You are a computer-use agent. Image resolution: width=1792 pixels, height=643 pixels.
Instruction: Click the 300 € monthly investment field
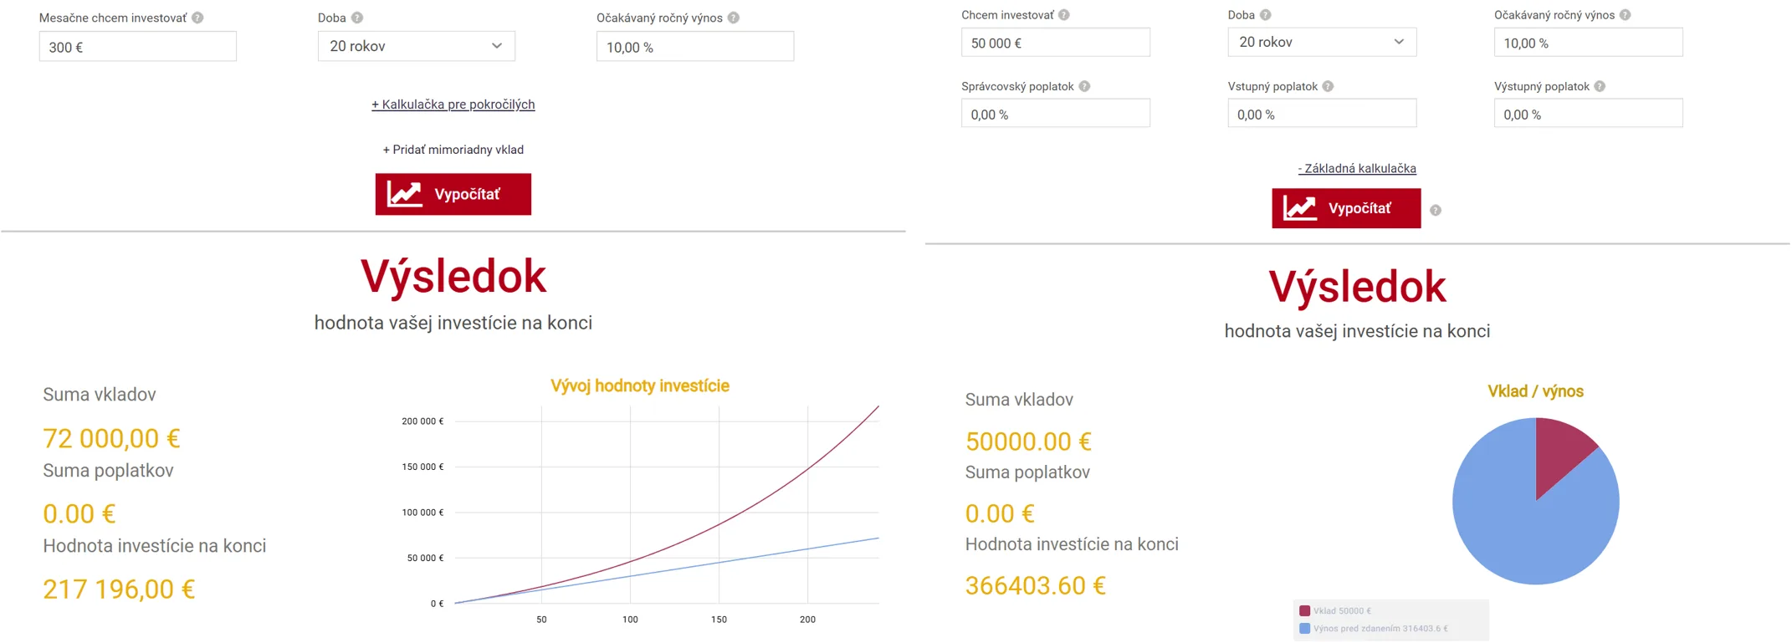click(137, 47)
